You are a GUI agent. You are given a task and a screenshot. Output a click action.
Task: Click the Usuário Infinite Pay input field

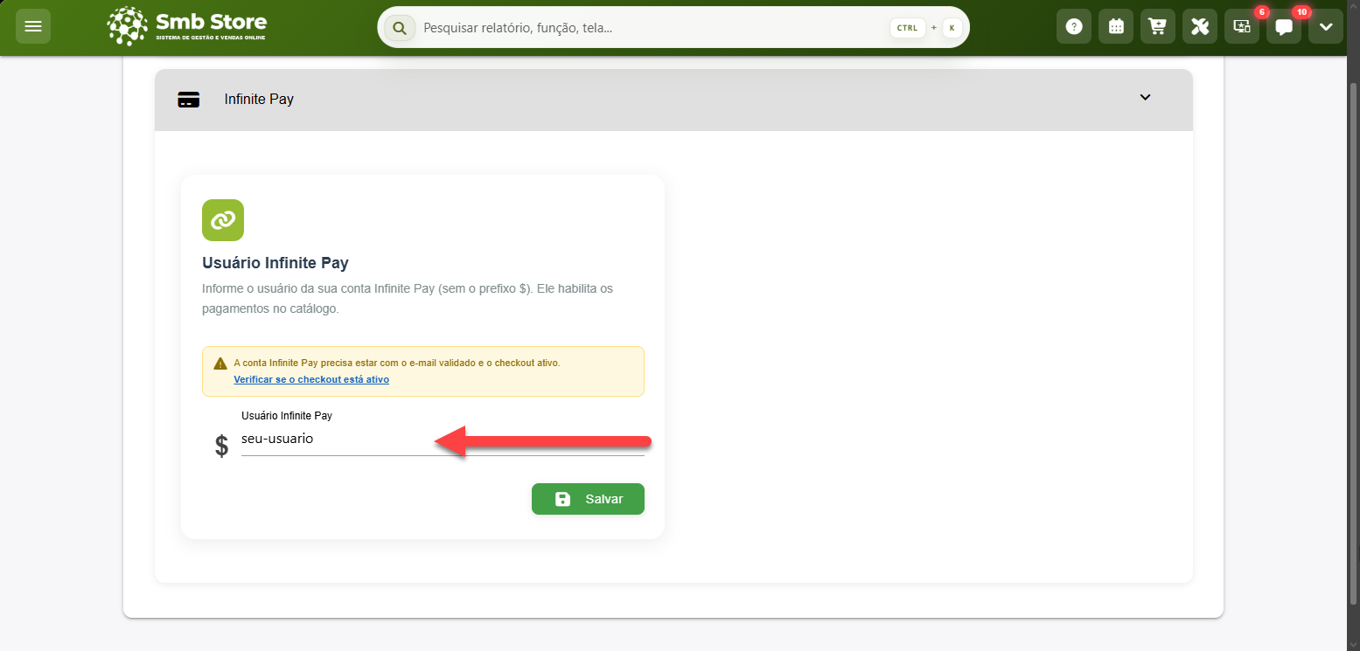pyautogui.click(x=443, y=440)
